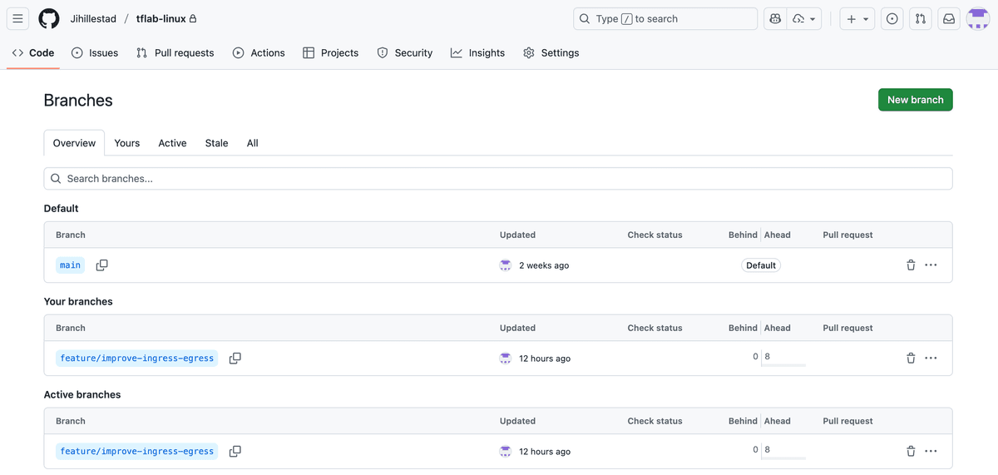
Task: Click the GitHub logo icon
Action: [x=49, y=18]
